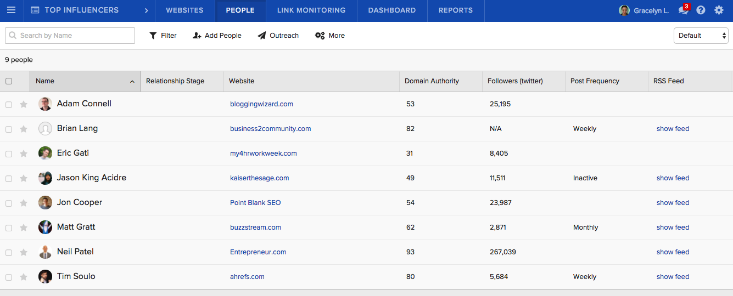Open the hamburger menu
The image size is (733, 296).
click(x=12, y=10)
